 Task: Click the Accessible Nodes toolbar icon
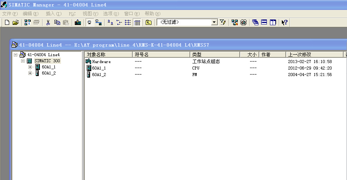(x=28, y=22)
